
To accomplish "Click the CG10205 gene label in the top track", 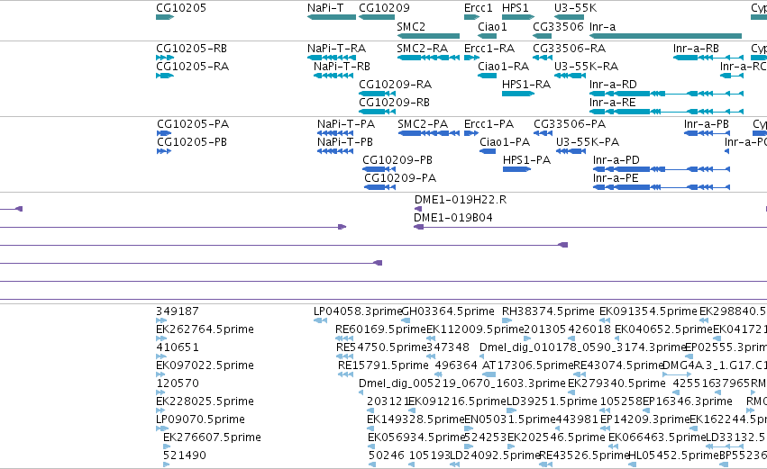I will (181, 8).
